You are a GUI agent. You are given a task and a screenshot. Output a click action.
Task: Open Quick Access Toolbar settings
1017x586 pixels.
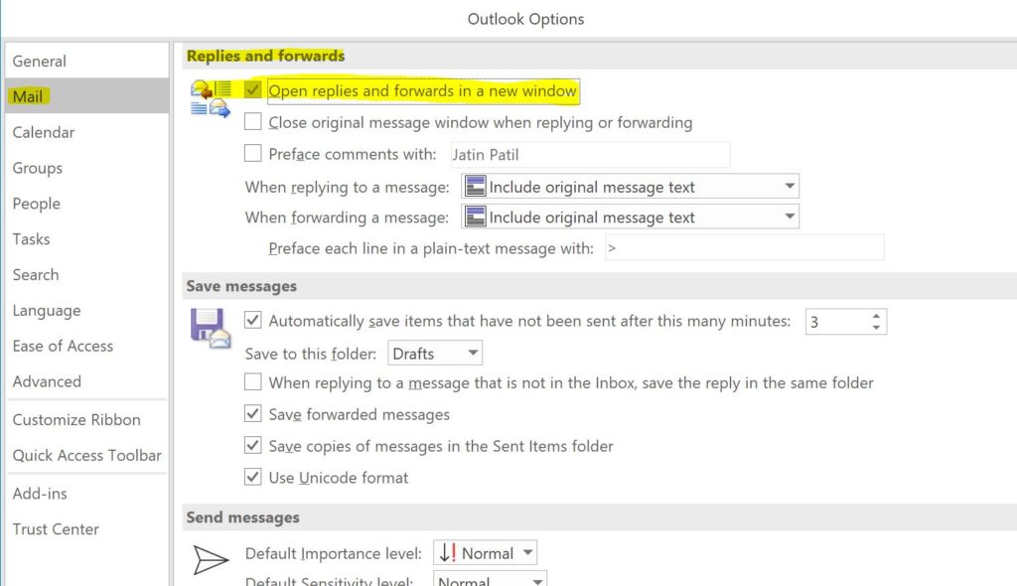[86, 455]
